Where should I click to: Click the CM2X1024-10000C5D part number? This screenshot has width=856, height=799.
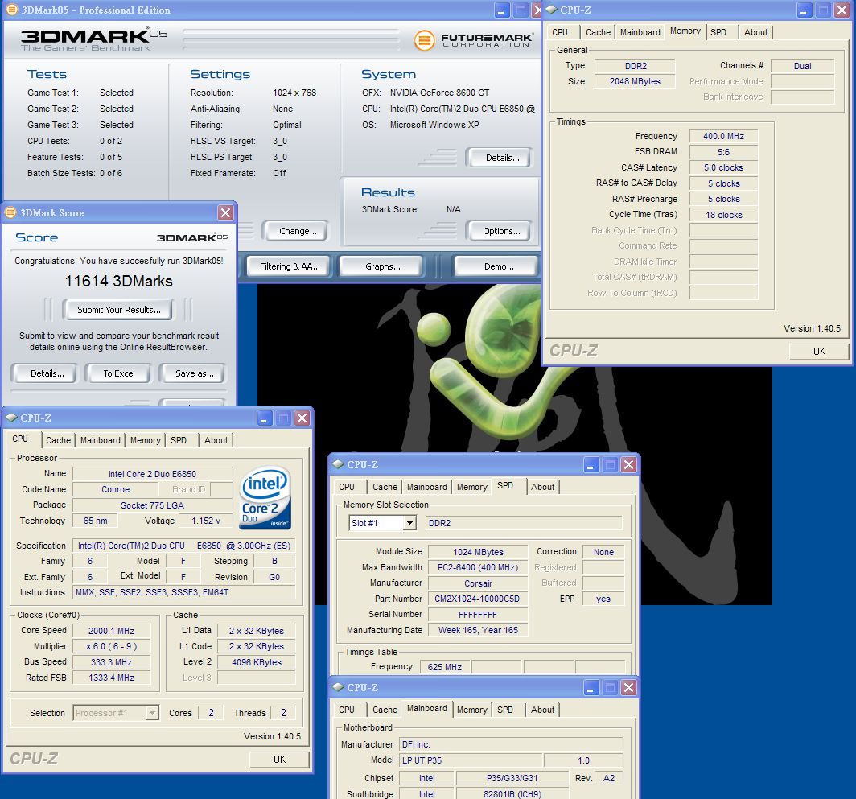click(478, 599)
